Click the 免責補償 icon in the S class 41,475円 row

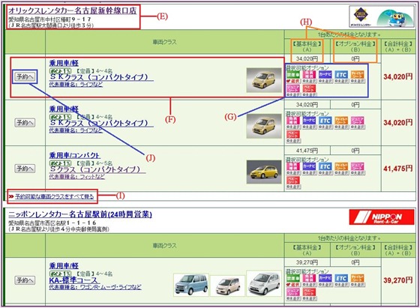293,166
